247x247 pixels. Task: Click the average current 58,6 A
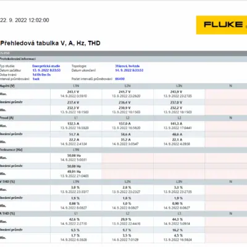tap(125, 135)
